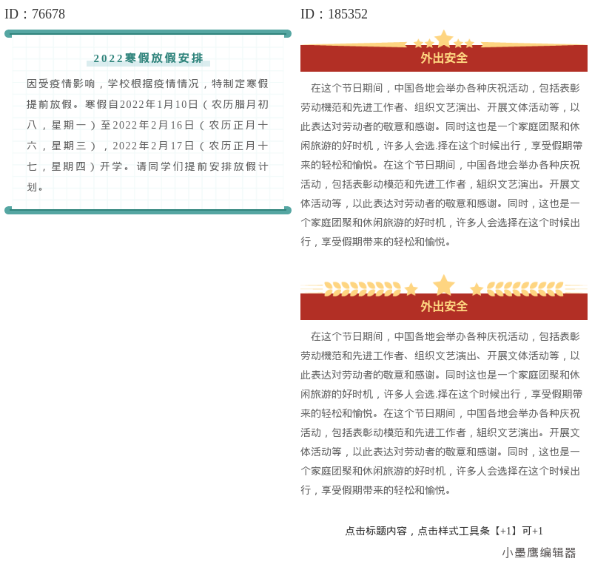Select the 2022寒假放假安排 title
The width and height of the screenshot is (592, 567).
pyautogui.click(x=148, y=58)
